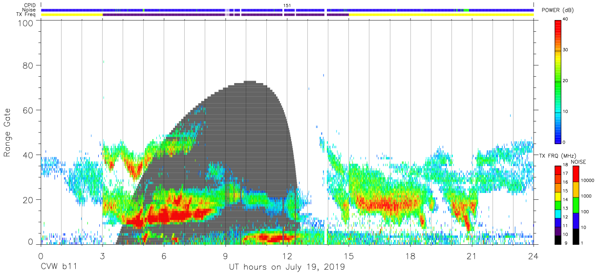Click the y-axis tick label '60'
Viewport: 600px width, 277px height.
[x=28, y=109]
